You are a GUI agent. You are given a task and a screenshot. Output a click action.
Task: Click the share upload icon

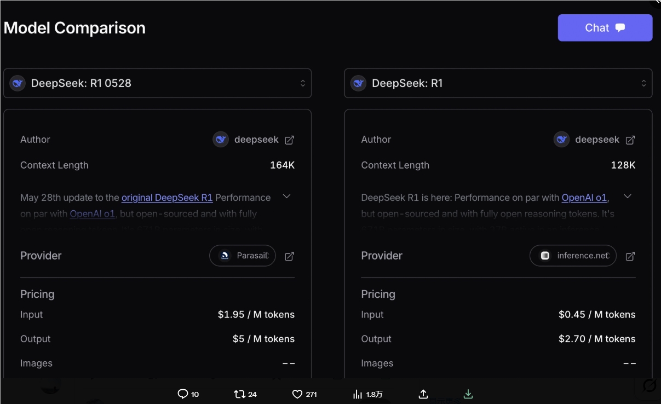click(x=423, y=394)
